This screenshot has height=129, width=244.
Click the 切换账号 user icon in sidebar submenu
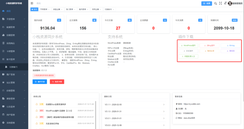(x=6, y=67)
